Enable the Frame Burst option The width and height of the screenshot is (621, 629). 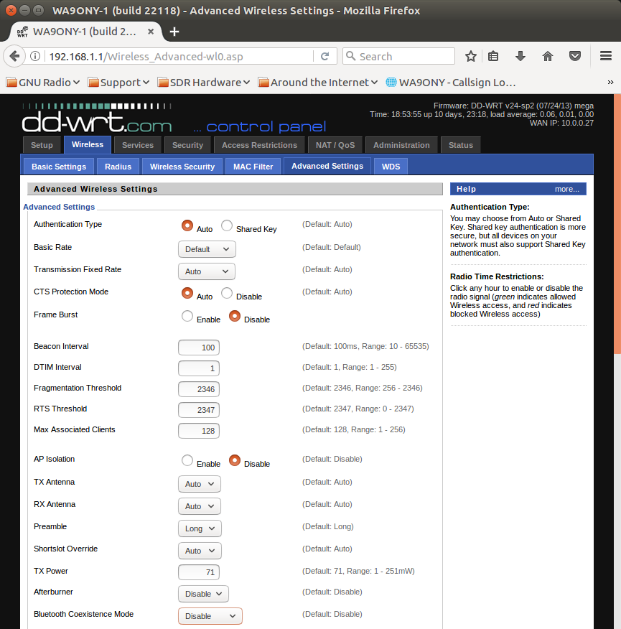(x=187, y=316)
